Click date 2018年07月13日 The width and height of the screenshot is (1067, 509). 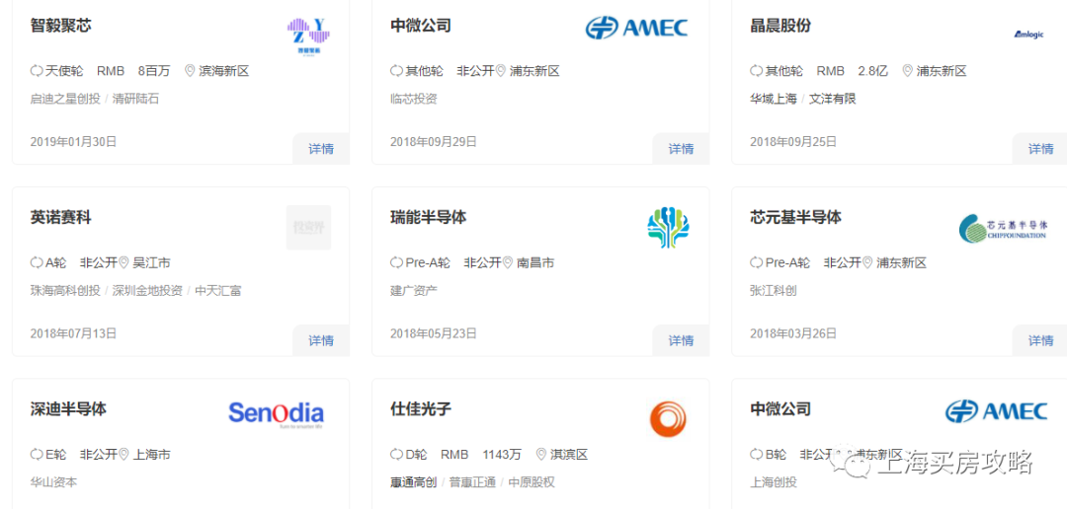pyautogui.click(x=73, y=333)
